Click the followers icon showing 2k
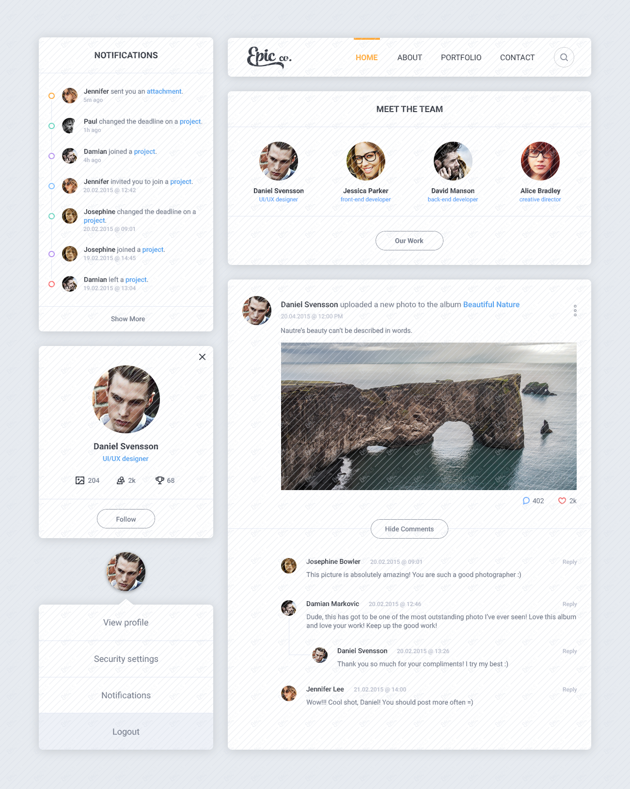 (x=121, y=480)
